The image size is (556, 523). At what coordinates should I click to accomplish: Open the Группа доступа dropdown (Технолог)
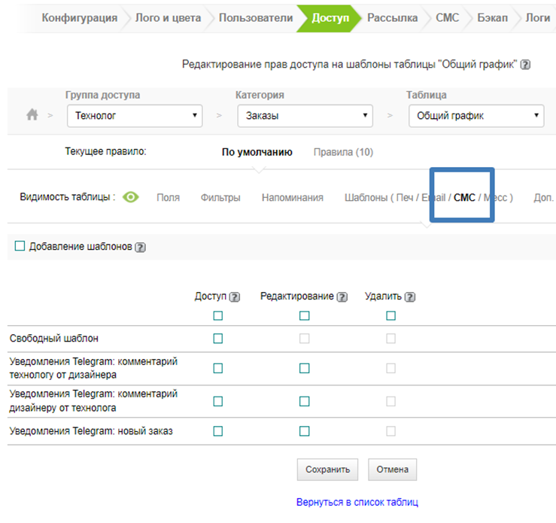click(x=135, y=116)
